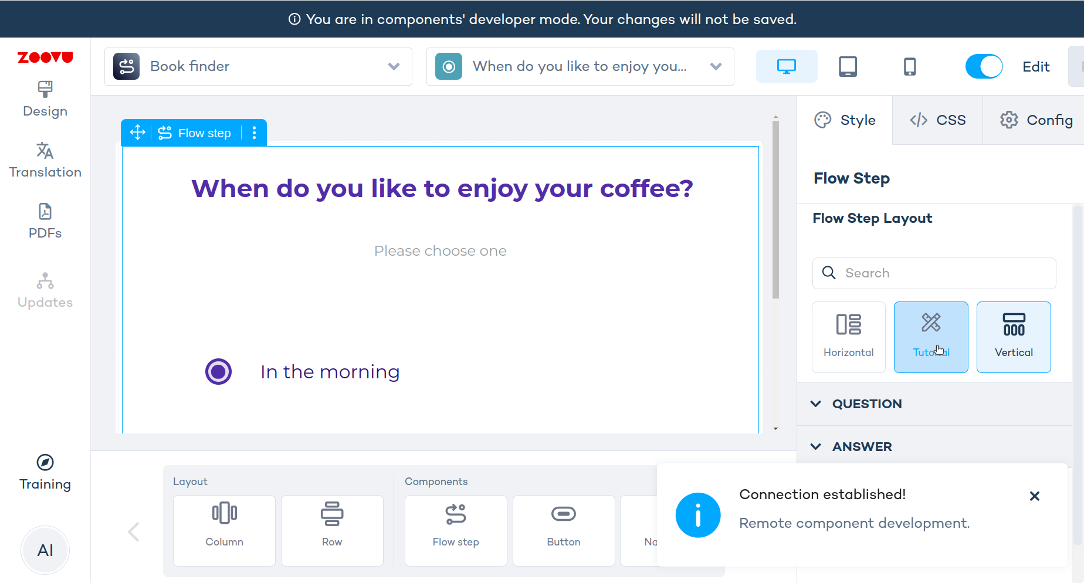Select desktop preview mode
This screenshot has width=1084, height=583.
[x=786, y=66]
